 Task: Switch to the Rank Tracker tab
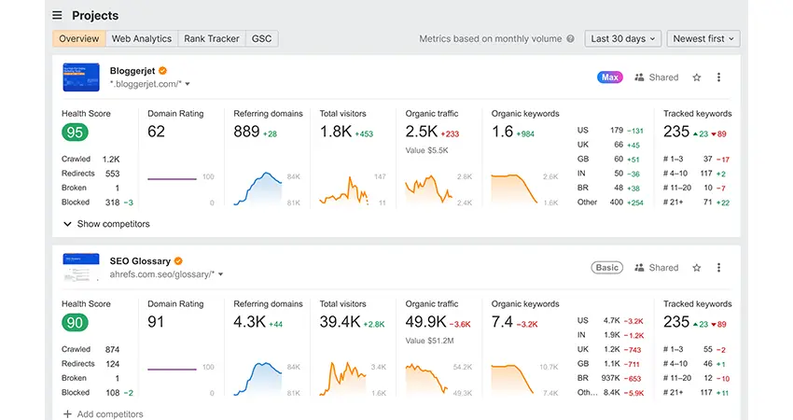pyautogui.click(x=212, y=38)
